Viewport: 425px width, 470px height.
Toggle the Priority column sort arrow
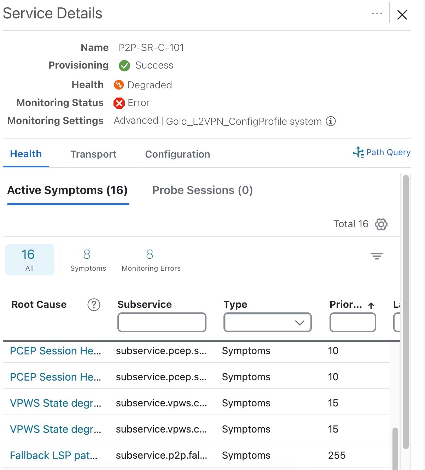371,305
